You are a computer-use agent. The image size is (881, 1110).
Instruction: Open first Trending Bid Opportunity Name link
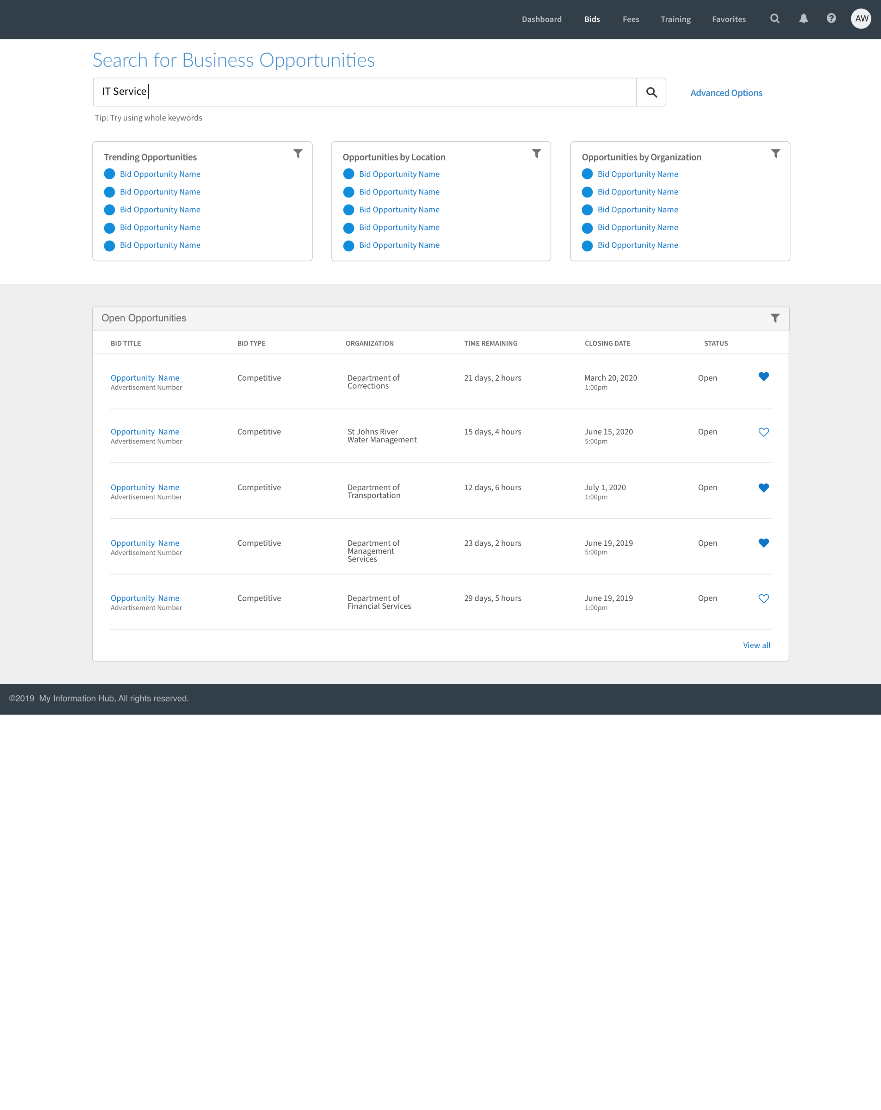click(x=160, y=174)
